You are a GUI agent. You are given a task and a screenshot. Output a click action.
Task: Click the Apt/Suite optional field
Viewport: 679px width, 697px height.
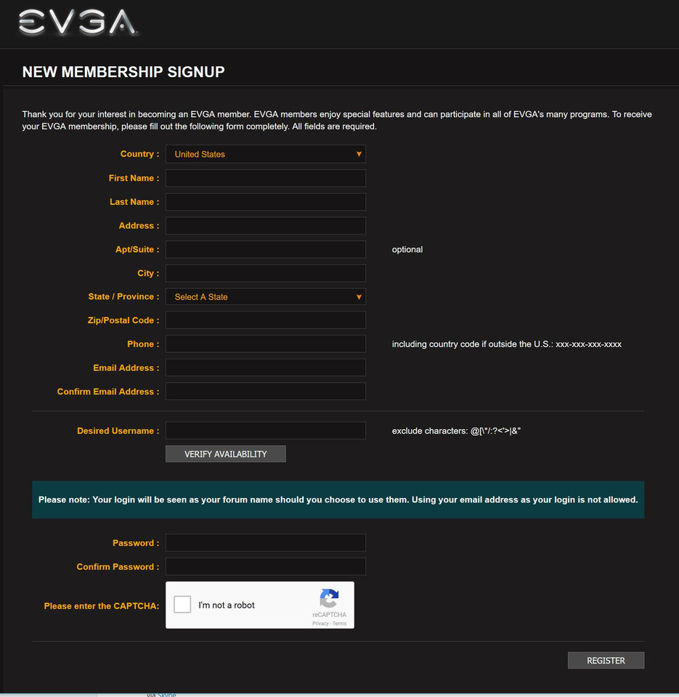pos(265,250)
